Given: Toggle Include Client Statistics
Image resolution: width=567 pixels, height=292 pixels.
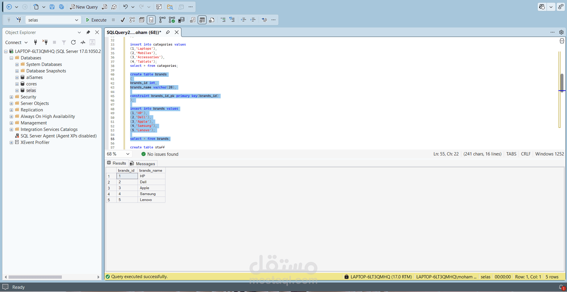Looking at the screenshot, I should point(181,20).
